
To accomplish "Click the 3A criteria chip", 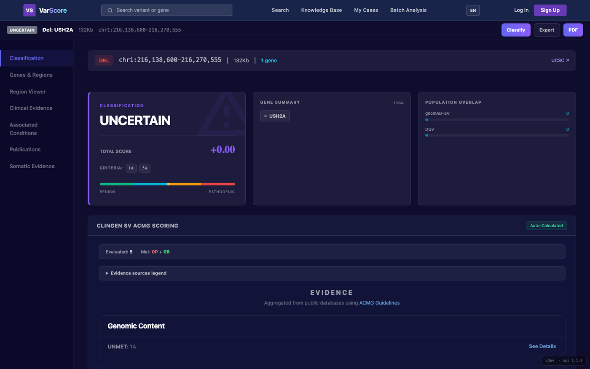I will 145,168.
